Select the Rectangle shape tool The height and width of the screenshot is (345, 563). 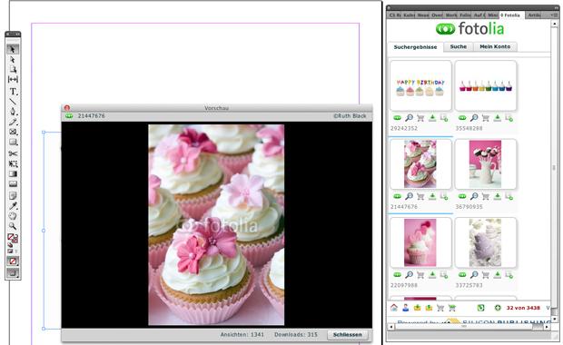point(13,142)
